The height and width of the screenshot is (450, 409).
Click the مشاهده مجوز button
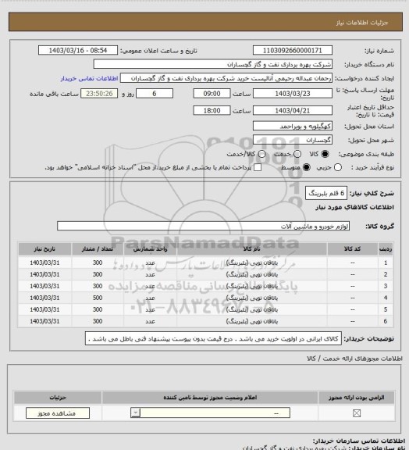click(x=57, y=413)
